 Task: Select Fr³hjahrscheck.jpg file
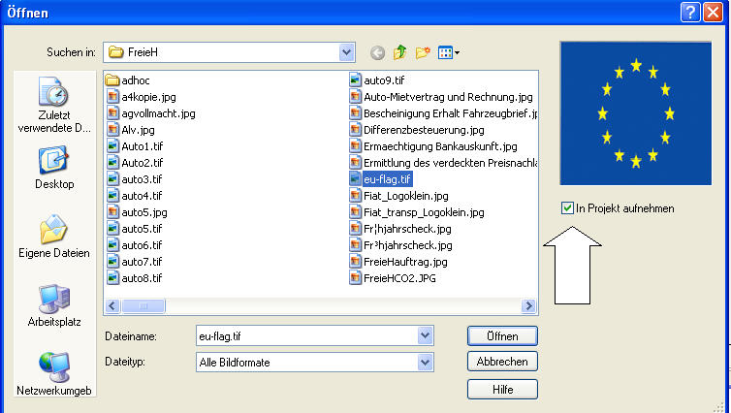point(401,245)
